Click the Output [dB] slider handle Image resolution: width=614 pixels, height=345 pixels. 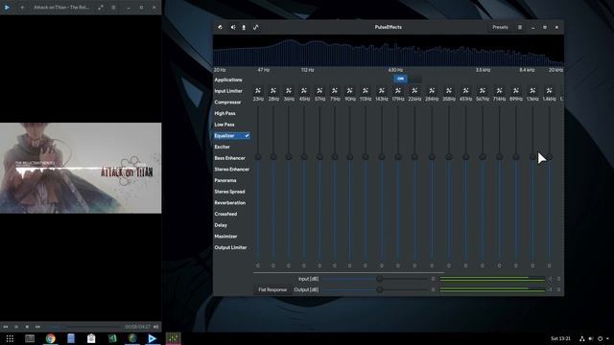point(380,289)
